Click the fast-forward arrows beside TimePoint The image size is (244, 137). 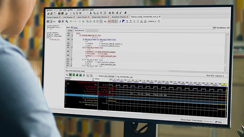(x=214, y=28)
